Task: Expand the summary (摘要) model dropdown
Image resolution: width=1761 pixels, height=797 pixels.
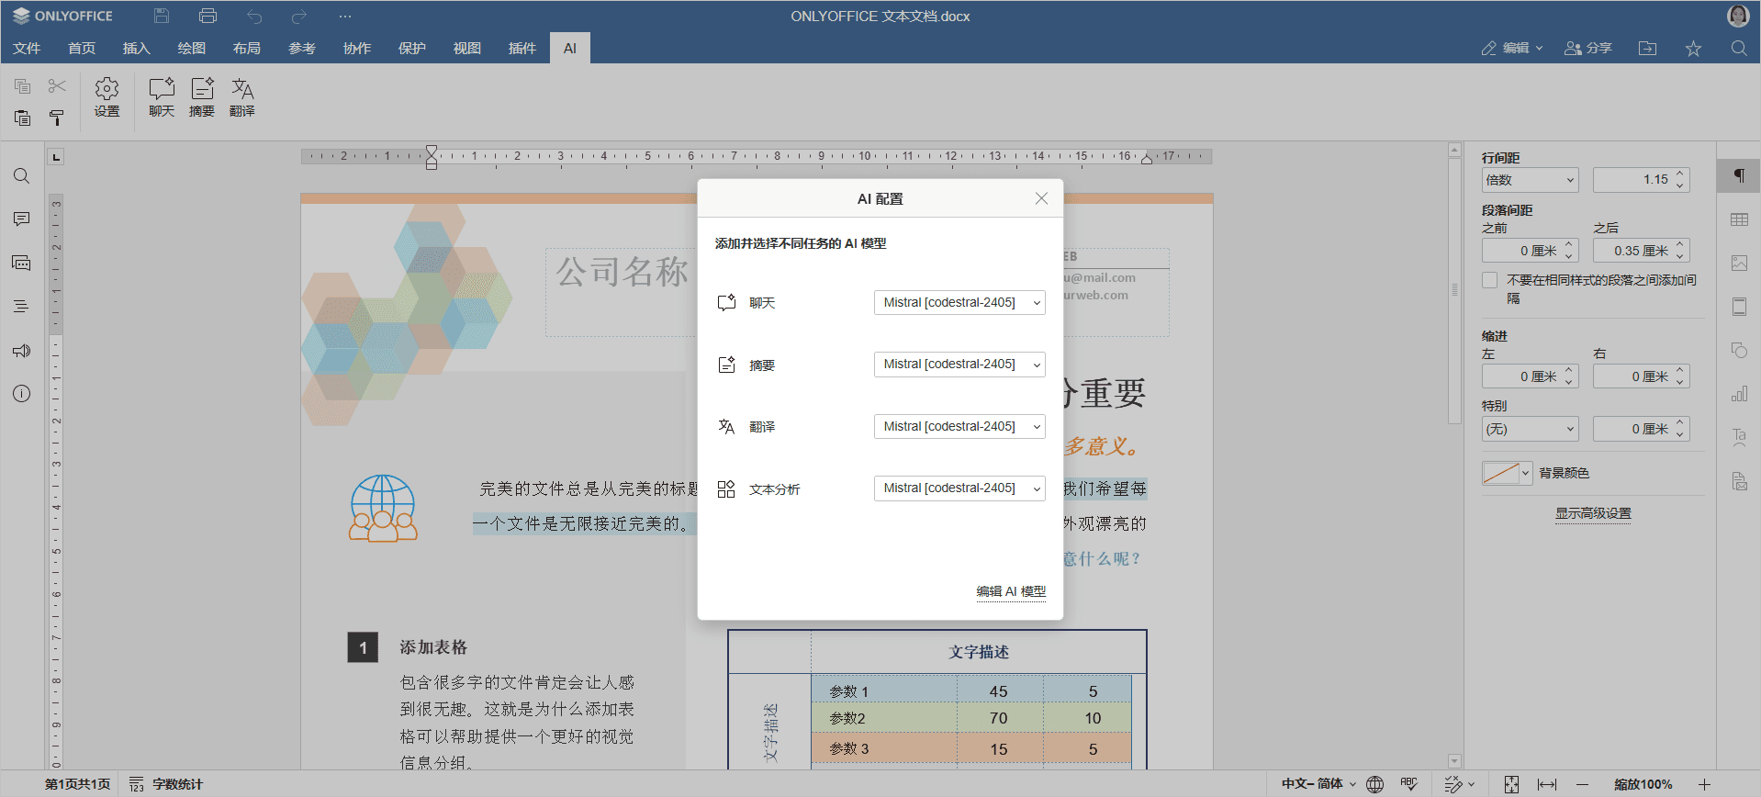Action: pos(959,365)
